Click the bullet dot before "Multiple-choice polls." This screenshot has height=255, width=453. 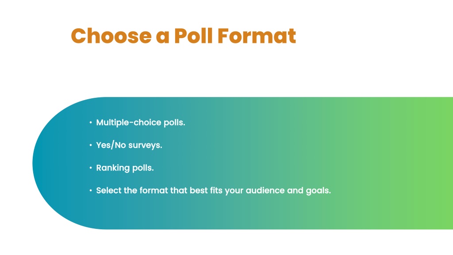(x=91, y=123)
